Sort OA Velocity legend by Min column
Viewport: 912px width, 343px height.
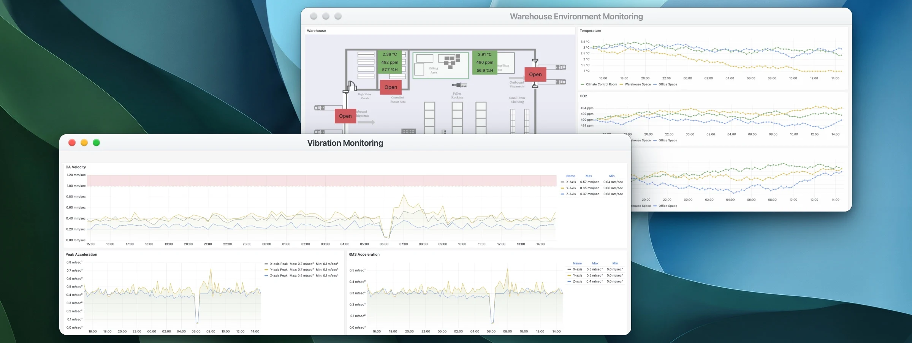(x=612, y=176)
